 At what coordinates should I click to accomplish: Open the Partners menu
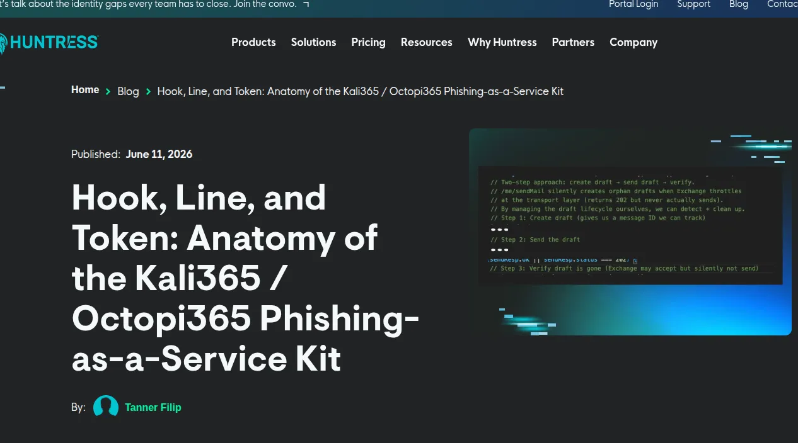click(573, 42)
